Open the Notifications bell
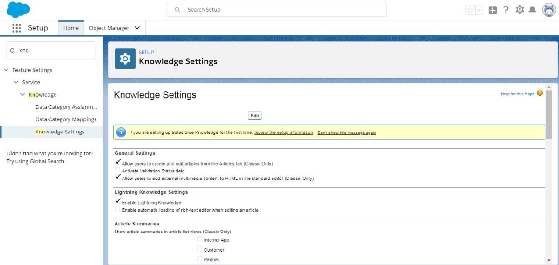559x265 pixels. (532, 10)
